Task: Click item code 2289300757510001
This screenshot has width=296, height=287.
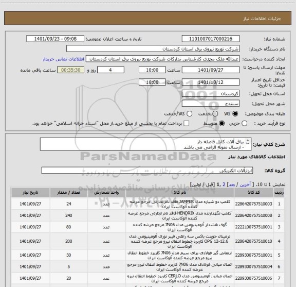Action: pyautogui.click(x=253, y=255)
